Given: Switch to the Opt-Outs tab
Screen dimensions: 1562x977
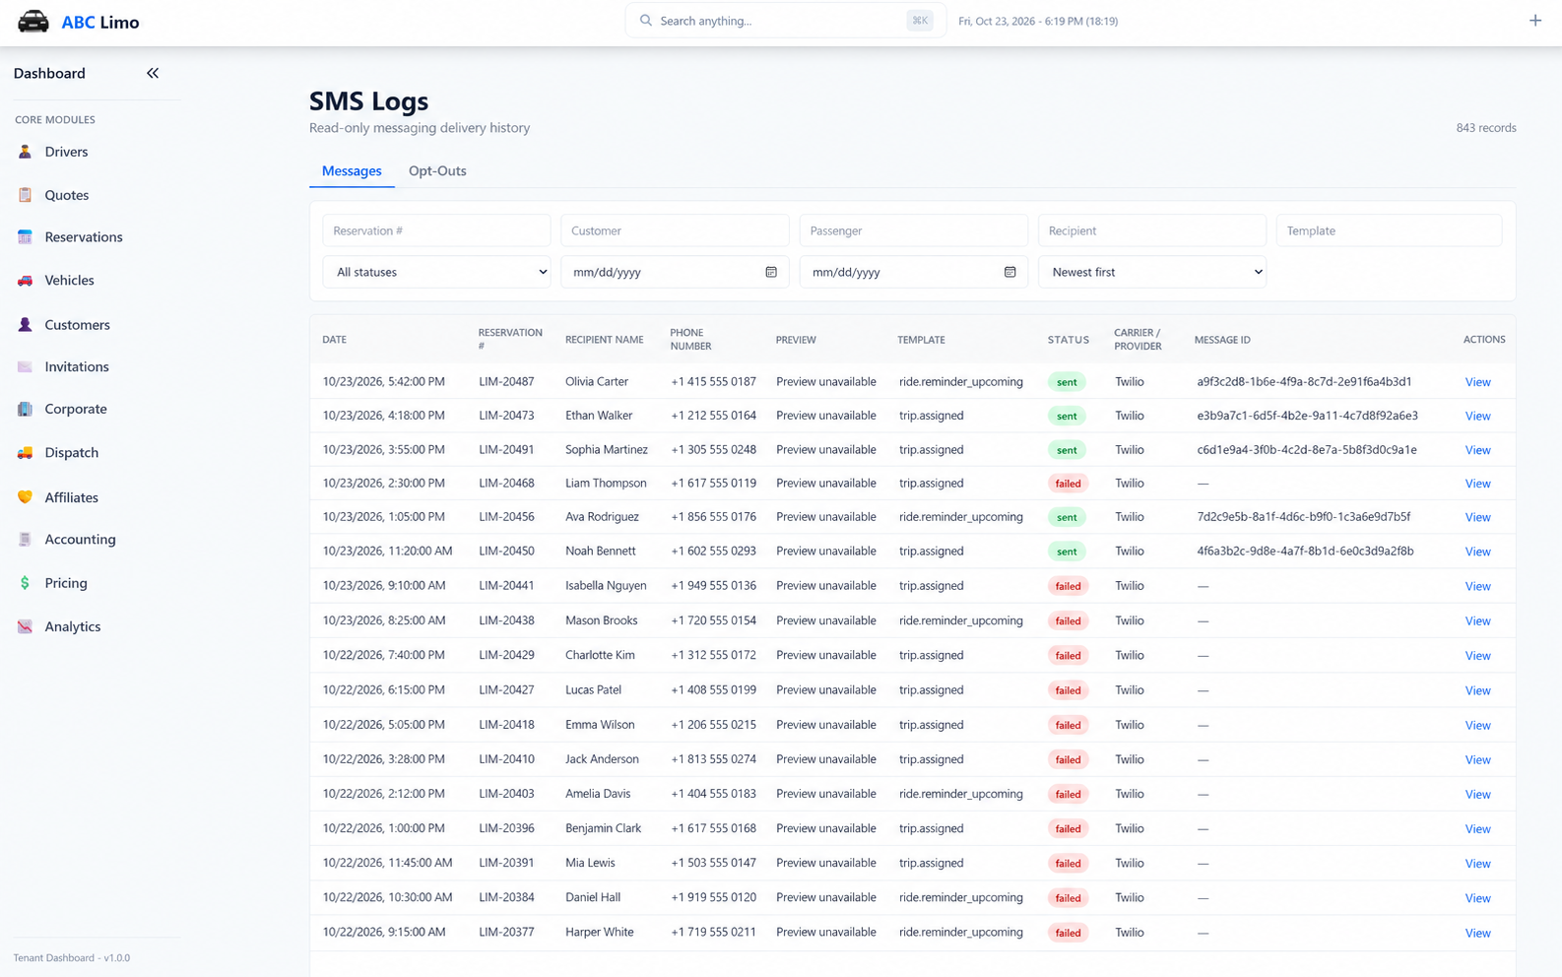Looking at the screenshot, I should click(x=437, y=170).
